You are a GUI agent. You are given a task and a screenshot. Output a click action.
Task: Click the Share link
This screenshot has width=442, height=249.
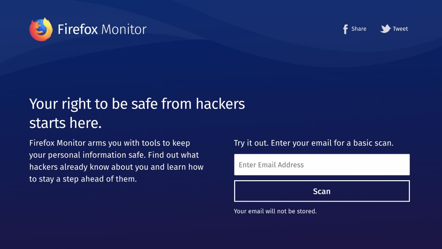coord(359,29)
